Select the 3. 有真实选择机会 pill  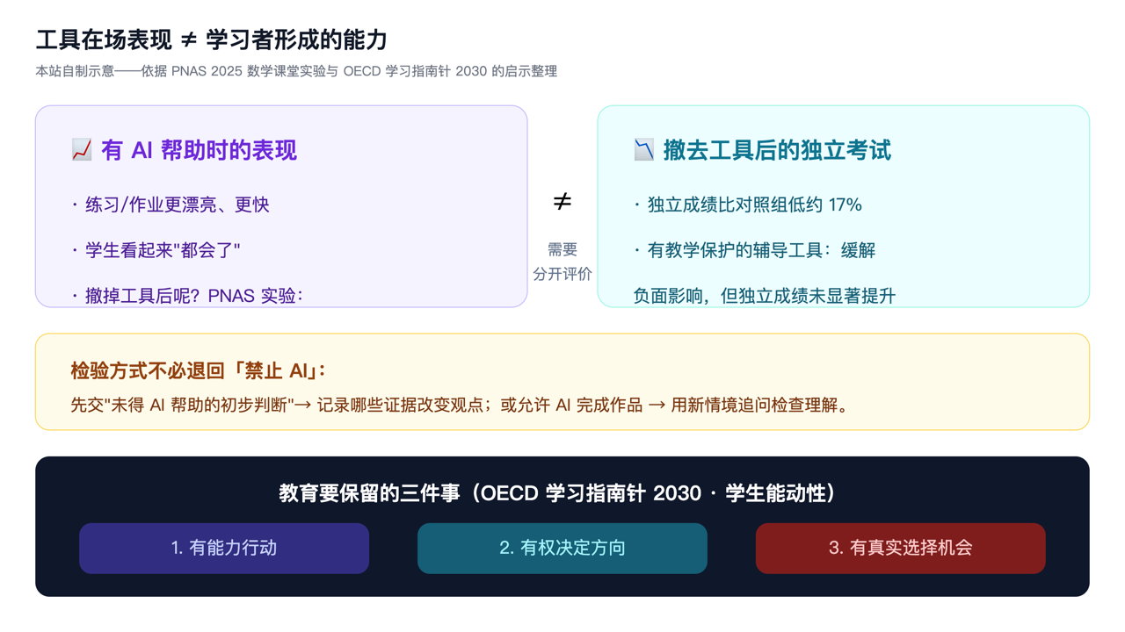pos(901,549)
